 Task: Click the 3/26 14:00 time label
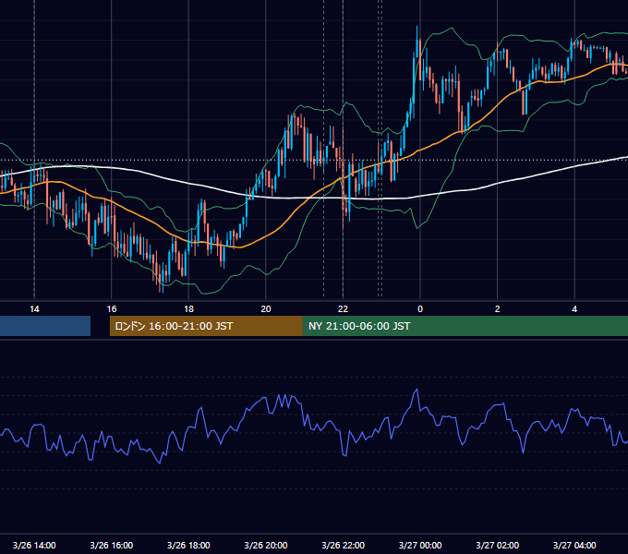click(34, 545)
